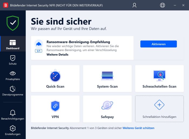
Task: Open the Privatsphäre section
Action: [x=13, y=76]
